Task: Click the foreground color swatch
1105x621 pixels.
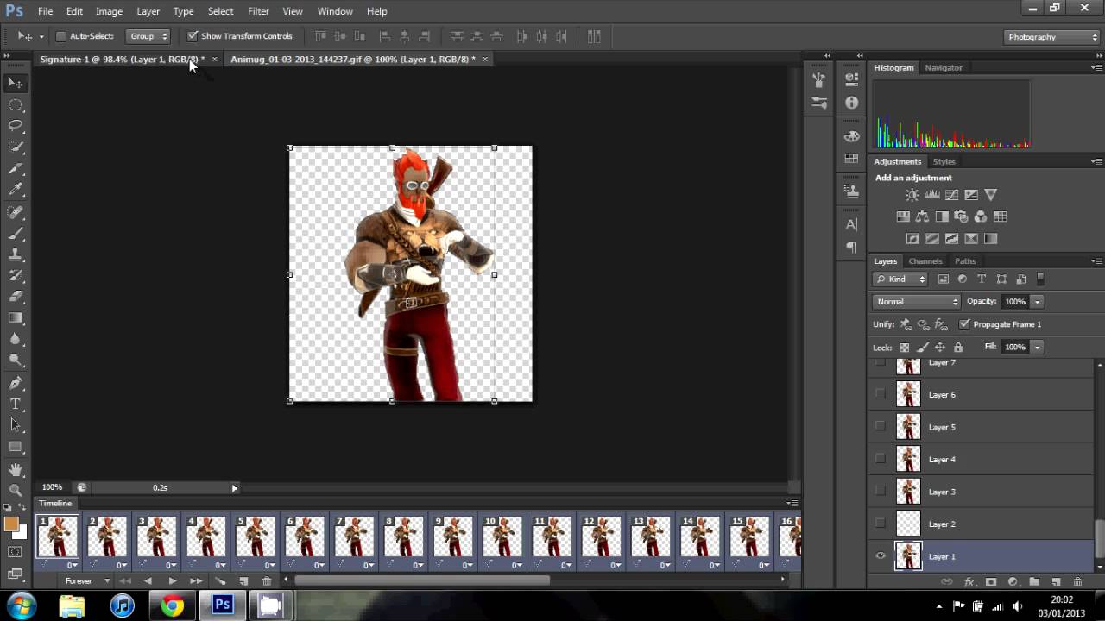Action: coord(11,524)
